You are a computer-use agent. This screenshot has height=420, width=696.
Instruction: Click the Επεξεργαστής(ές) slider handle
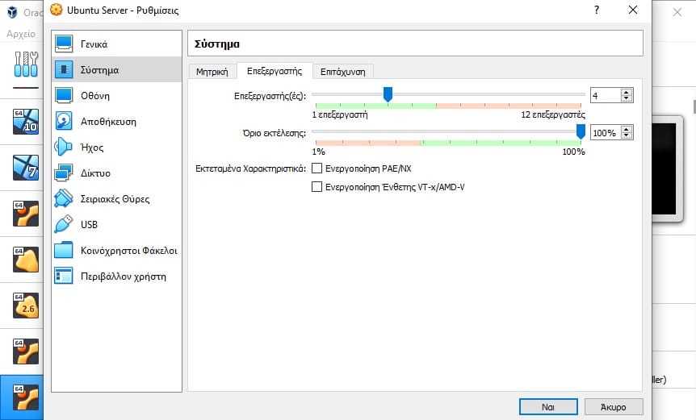tap(388, 94)
